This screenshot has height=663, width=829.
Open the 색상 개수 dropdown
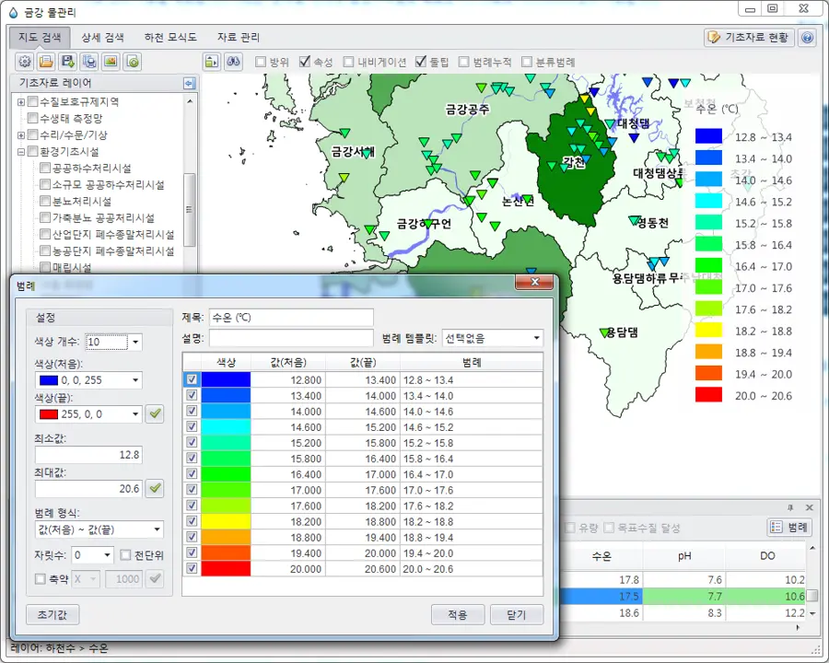pyautogui.click(x=136, y=342)
